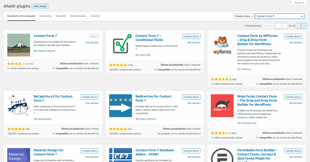Open Más detalles for Ninja Forms

296,103
